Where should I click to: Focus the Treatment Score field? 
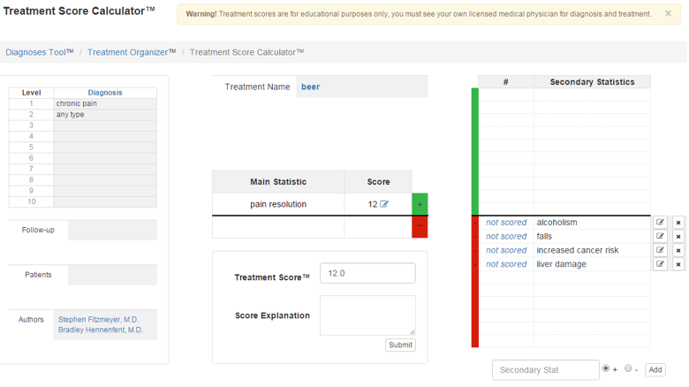tap(367, 274)
